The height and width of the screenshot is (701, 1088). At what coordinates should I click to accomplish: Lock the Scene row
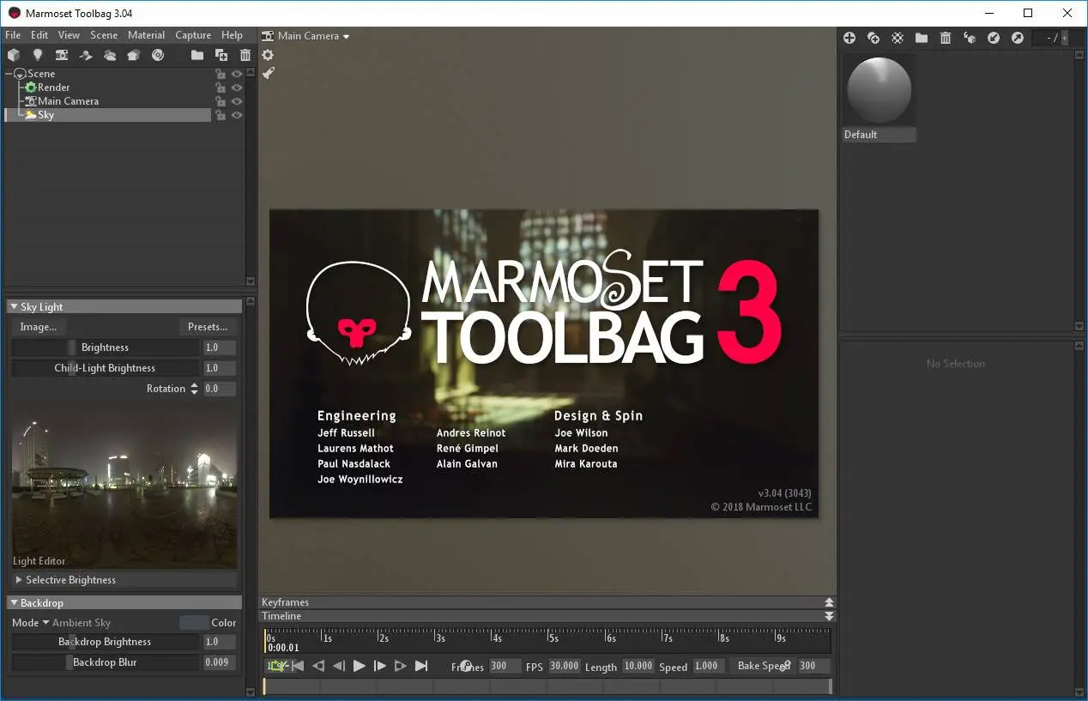click(221, 74)
